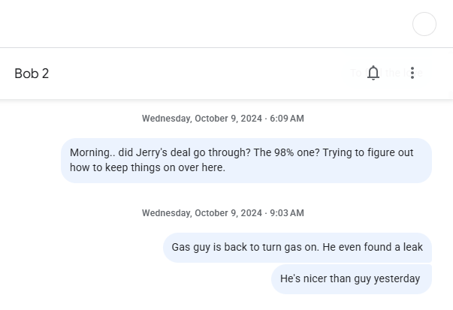Click the word 'Jerry's' in the morning message
The width and height of the screenshot is (453, 310).
point(152,152)
